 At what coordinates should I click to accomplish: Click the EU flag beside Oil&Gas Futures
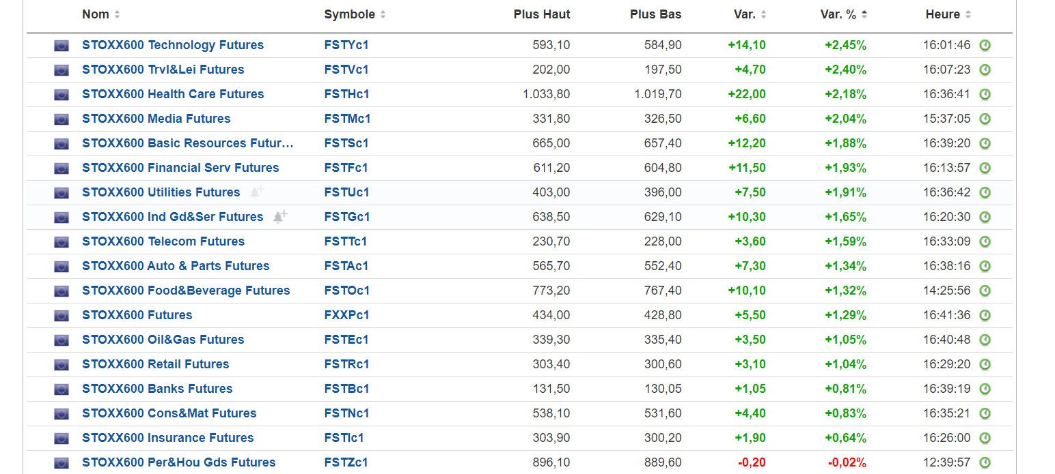click(61, 340)
